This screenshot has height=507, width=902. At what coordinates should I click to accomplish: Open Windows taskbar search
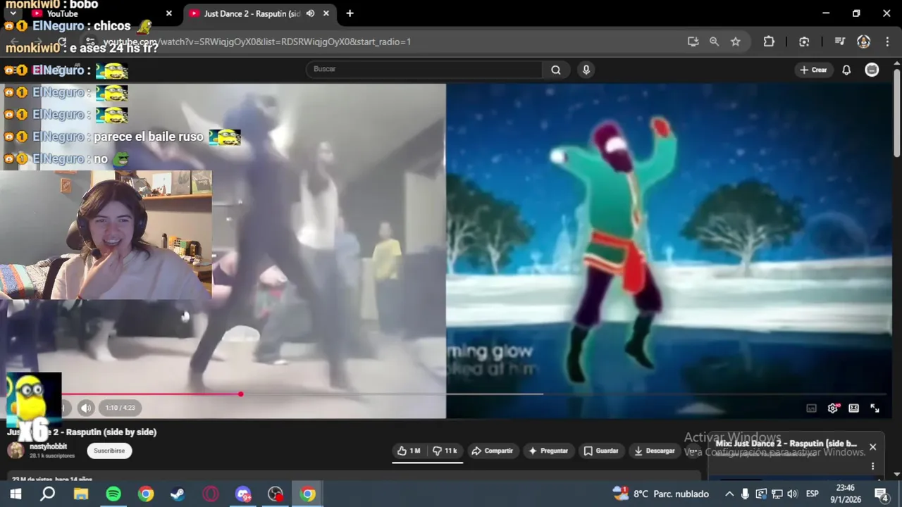coord(47,494)
